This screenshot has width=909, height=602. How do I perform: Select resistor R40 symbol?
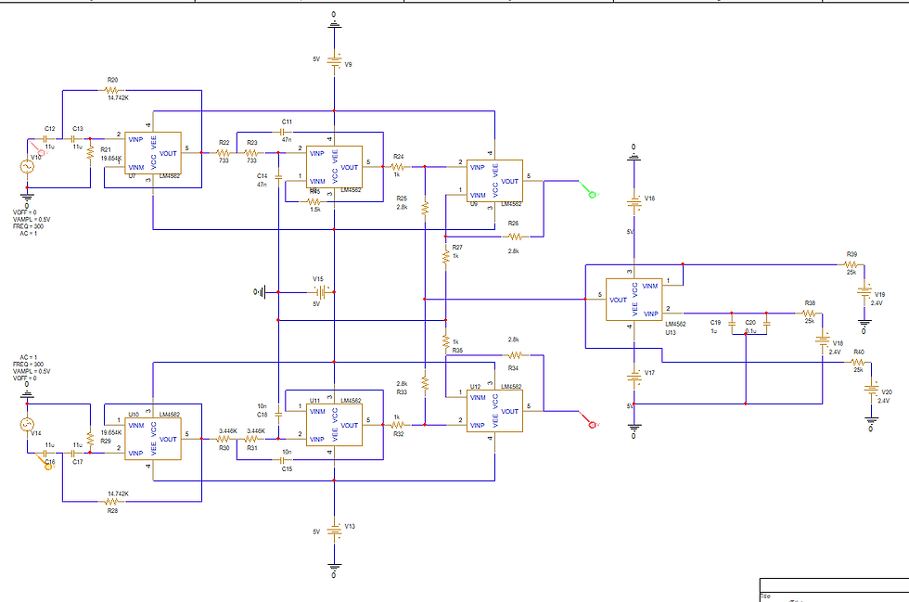pyautogui.click(x=858, y=362)
